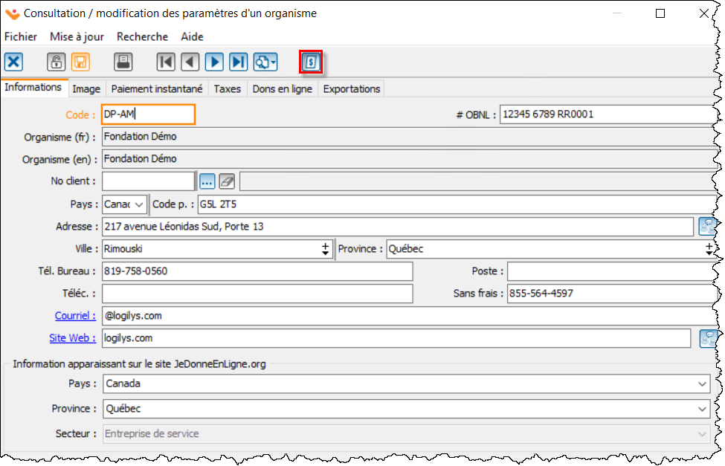
Task: Click the Courriel link label
Action: [75, 316]
